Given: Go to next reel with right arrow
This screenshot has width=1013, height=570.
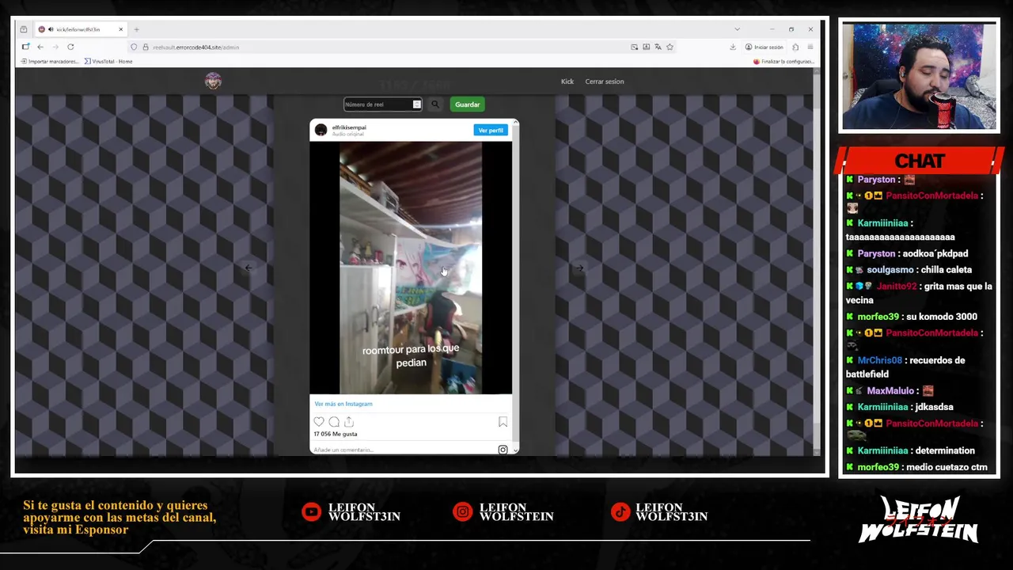Looking at the screenshot, I should point(579,268).
